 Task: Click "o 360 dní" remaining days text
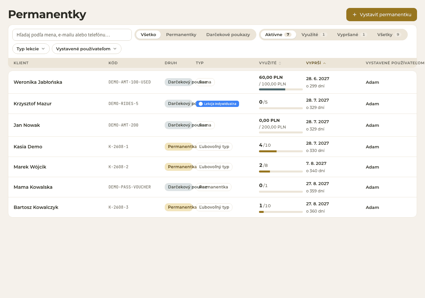(x=315, y=211)
